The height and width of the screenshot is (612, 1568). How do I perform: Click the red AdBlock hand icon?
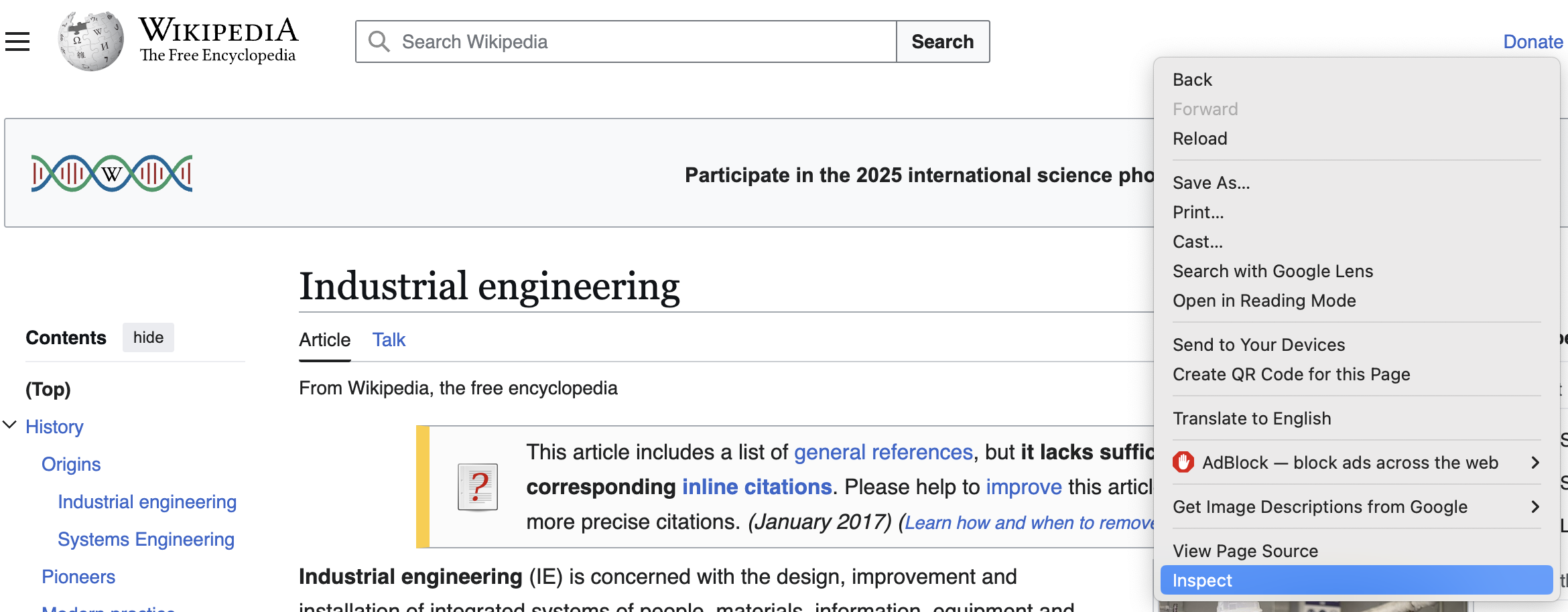pyautogui.click(x=1183, y=463)
